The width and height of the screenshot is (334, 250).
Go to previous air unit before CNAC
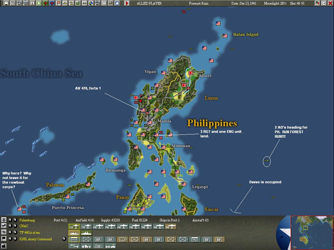pos(10,226)
